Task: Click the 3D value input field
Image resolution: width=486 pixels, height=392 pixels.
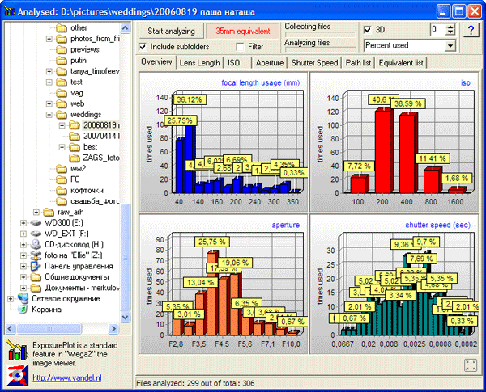Action: pos(438,30)
